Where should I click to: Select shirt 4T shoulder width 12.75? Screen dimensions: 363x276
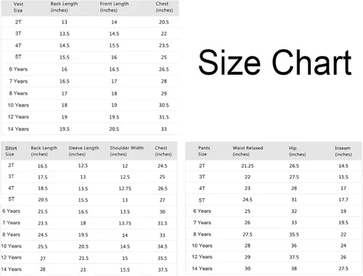pyautogui.click(x=125, y=189)
